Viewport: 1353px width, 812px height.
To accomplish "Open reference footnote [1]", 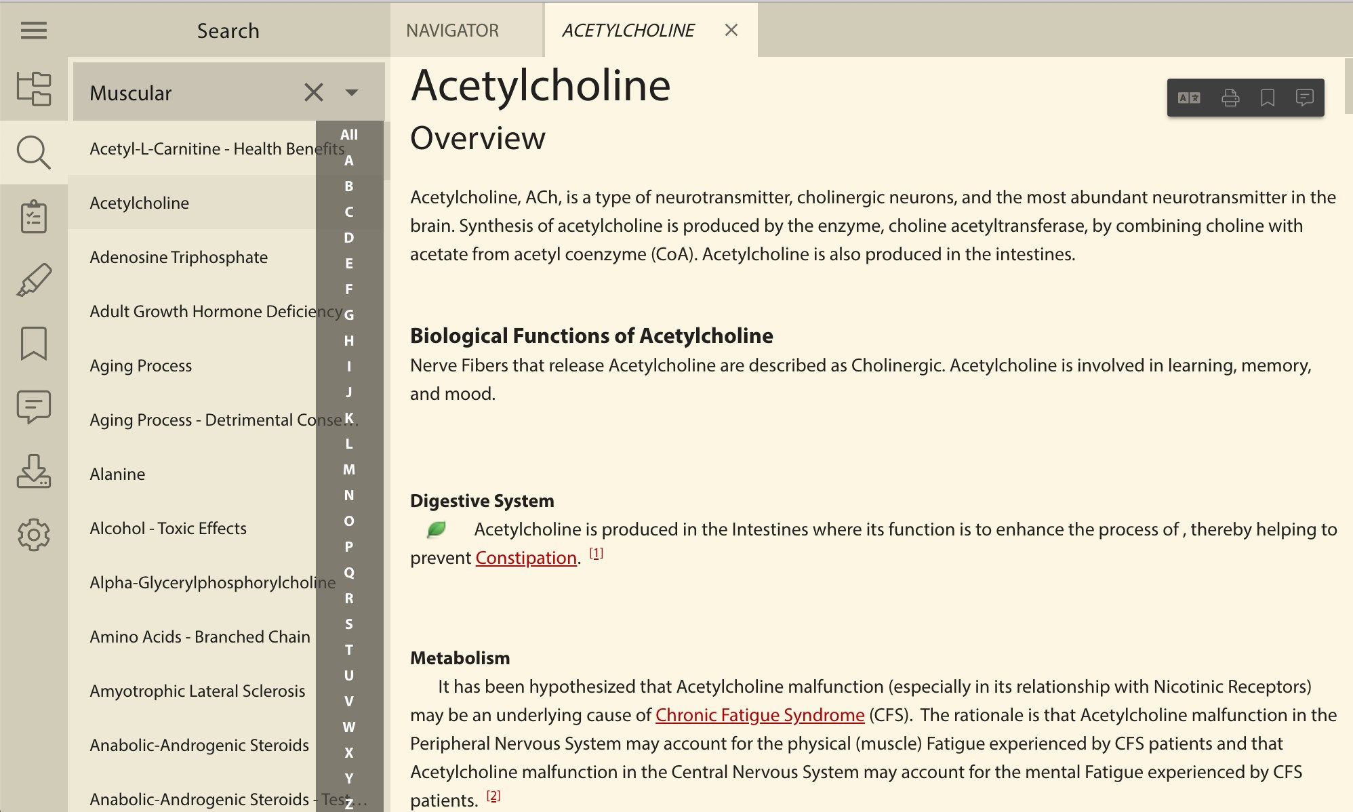I will coord(596,553).
